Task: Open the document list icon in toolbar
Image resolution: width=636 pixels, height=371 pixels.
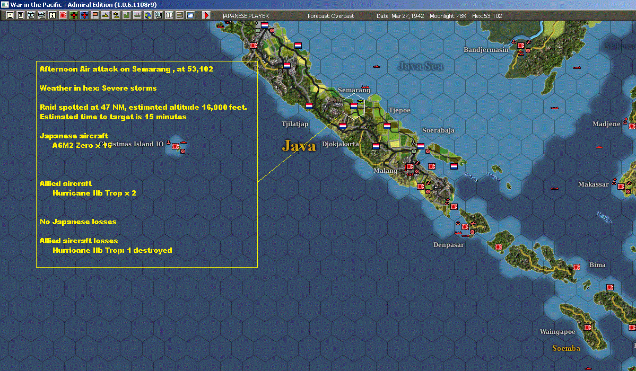Action: click(21, 15)
